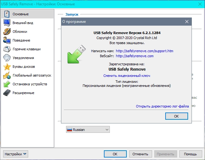
Task: Click Открыть директорию лог-файла link
Action: [162, 106]
